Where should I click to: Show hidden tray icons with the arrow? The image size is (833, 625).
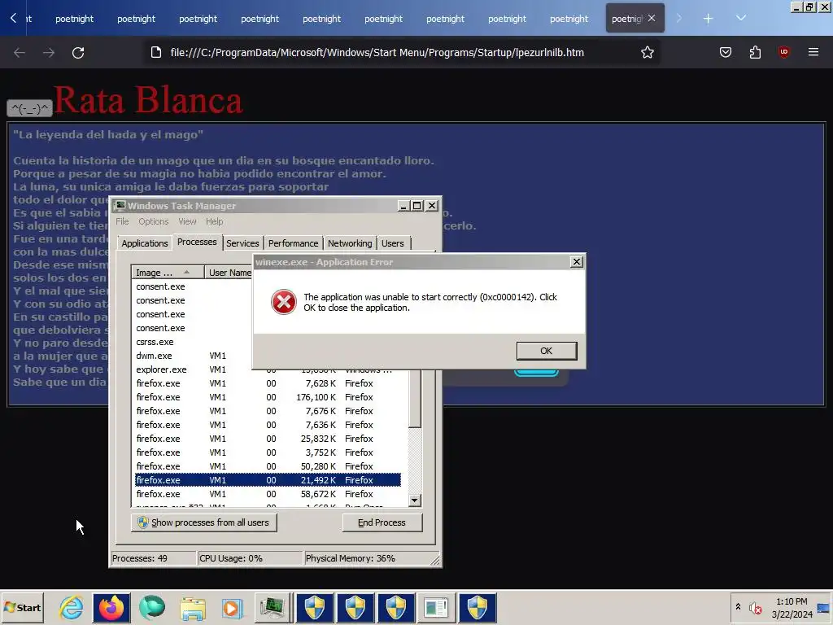tap(738, 607)
